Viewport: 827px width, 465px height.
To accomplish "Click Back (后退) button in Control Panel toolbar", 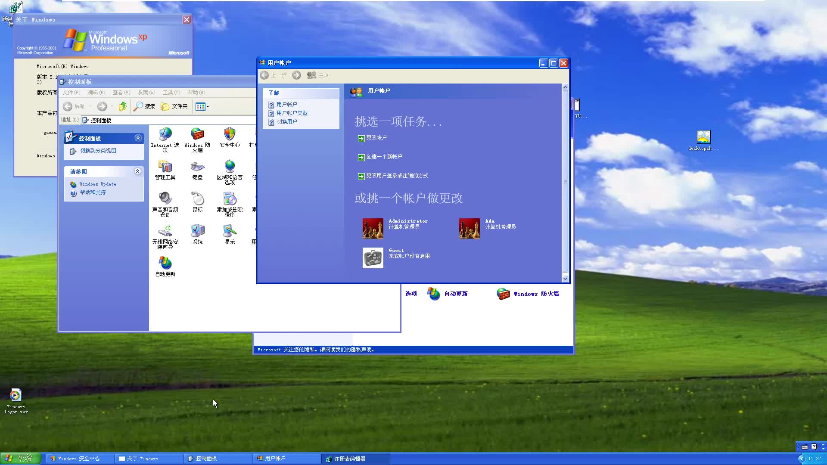I will click(x=74, y=106).
